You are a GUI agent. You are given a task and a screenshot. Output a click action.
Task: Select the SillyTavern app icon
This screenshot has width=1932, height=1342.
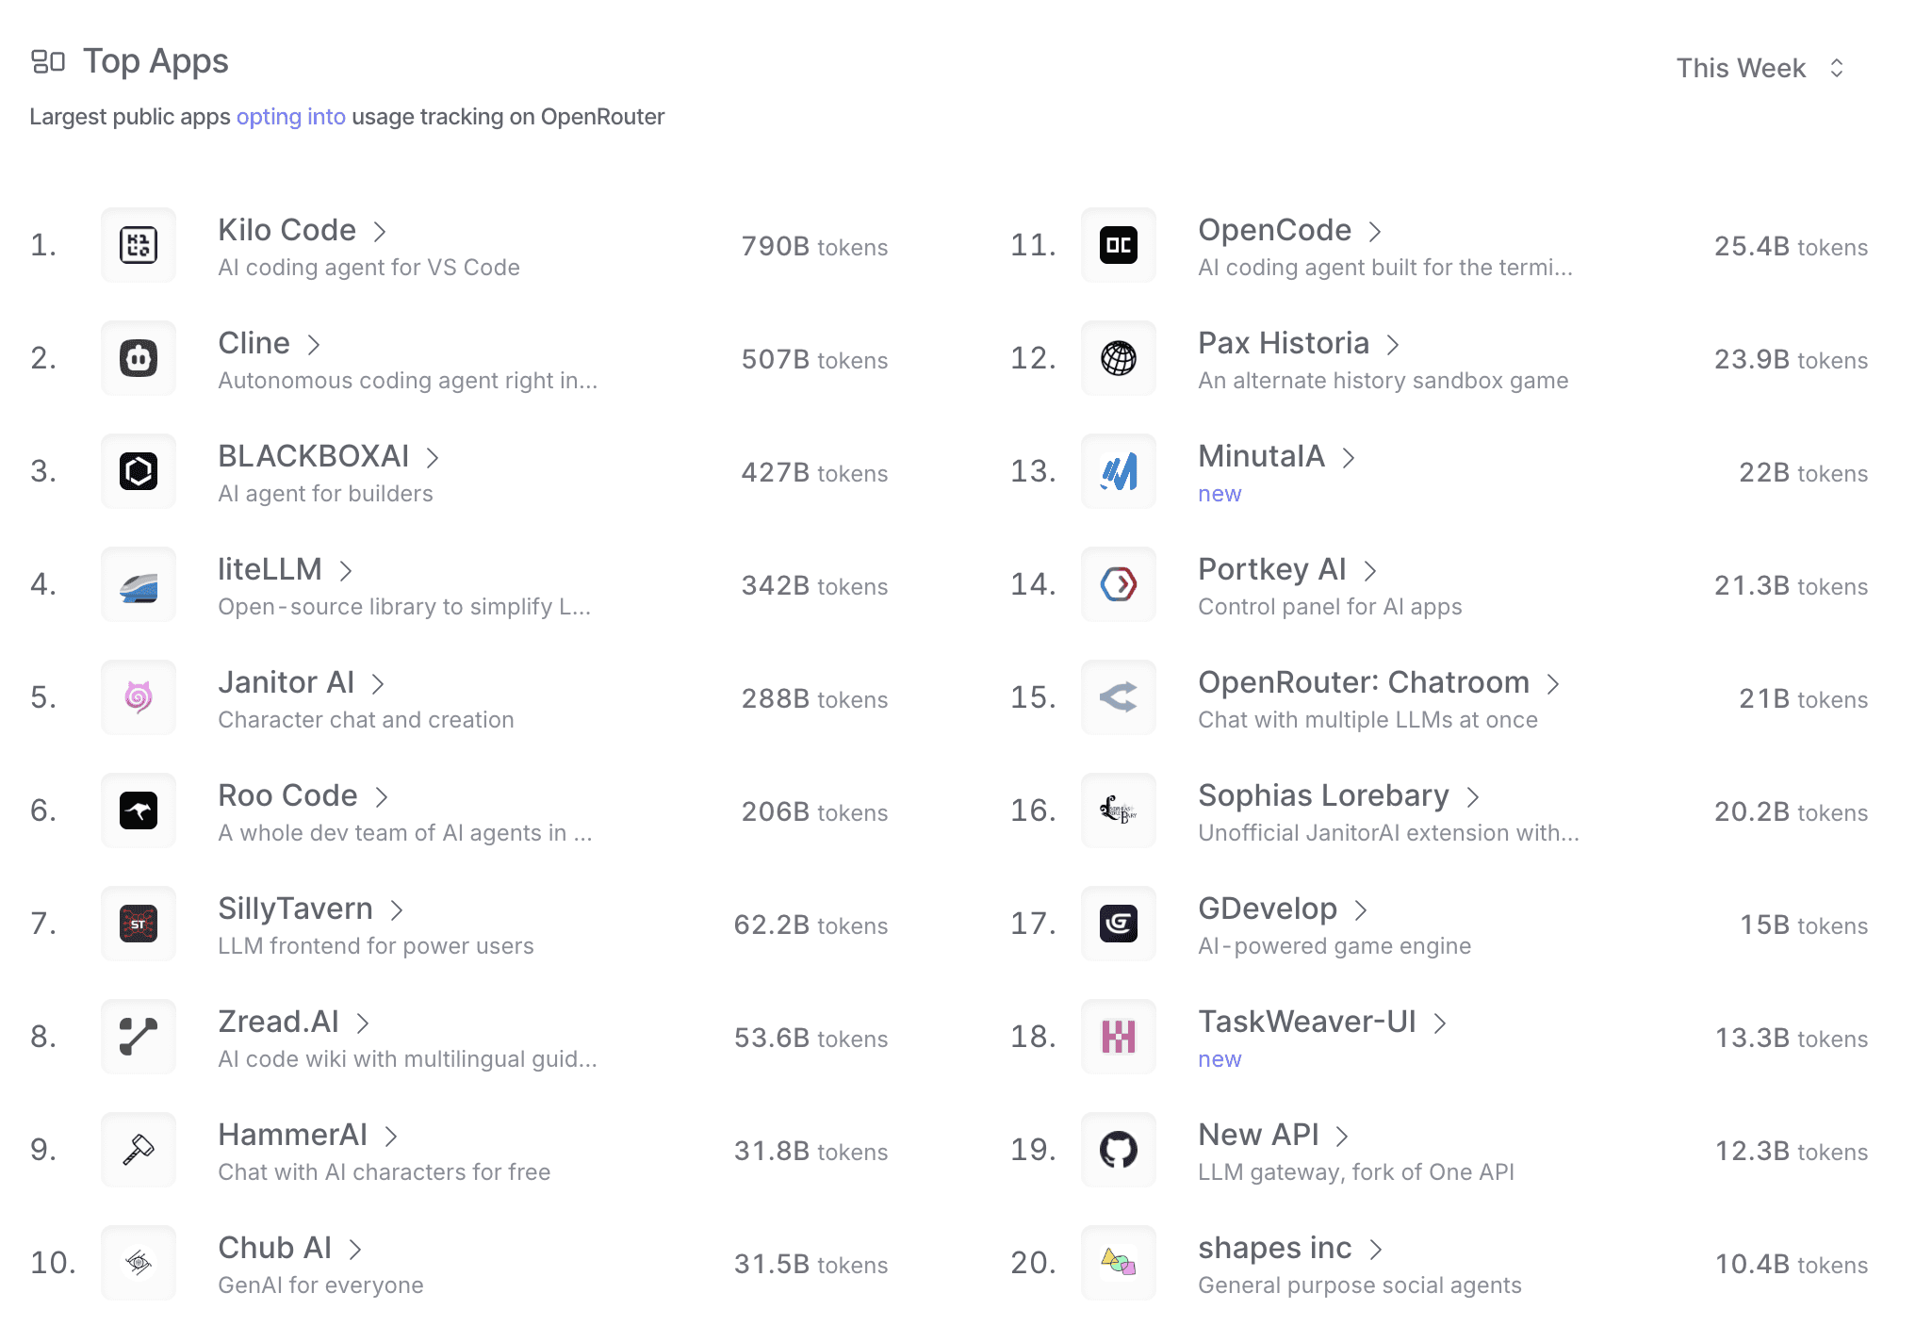(x=138, y=924)
